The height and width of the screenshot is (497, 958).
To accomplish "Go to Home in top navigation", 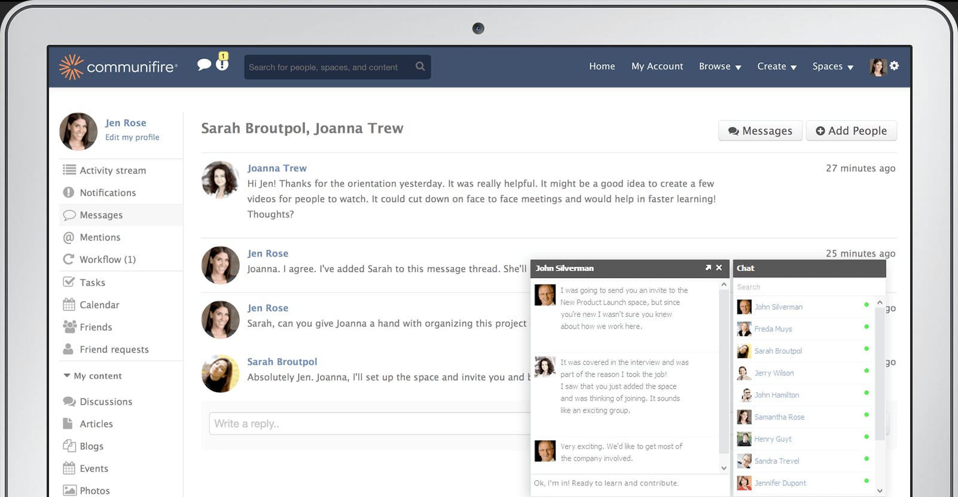I will 602,66.
